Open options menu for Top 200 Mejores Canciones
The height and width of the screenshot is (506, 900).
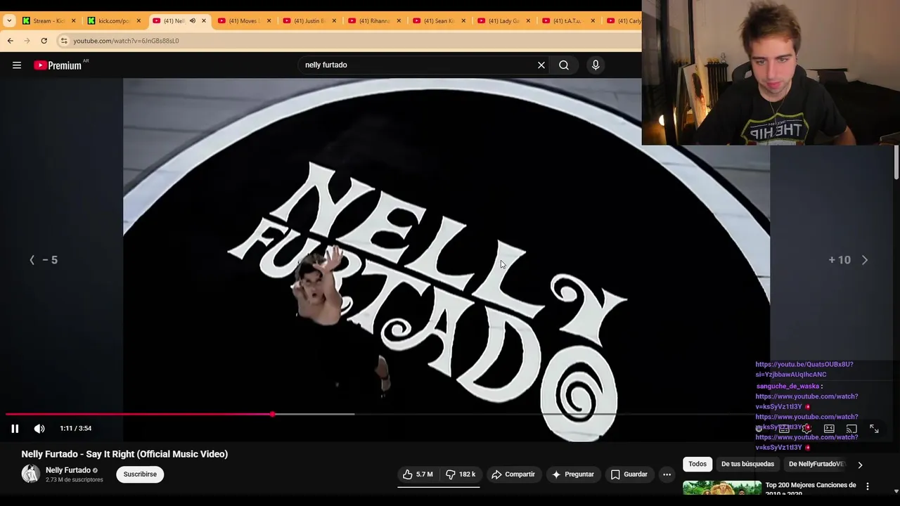coord(868,486)
